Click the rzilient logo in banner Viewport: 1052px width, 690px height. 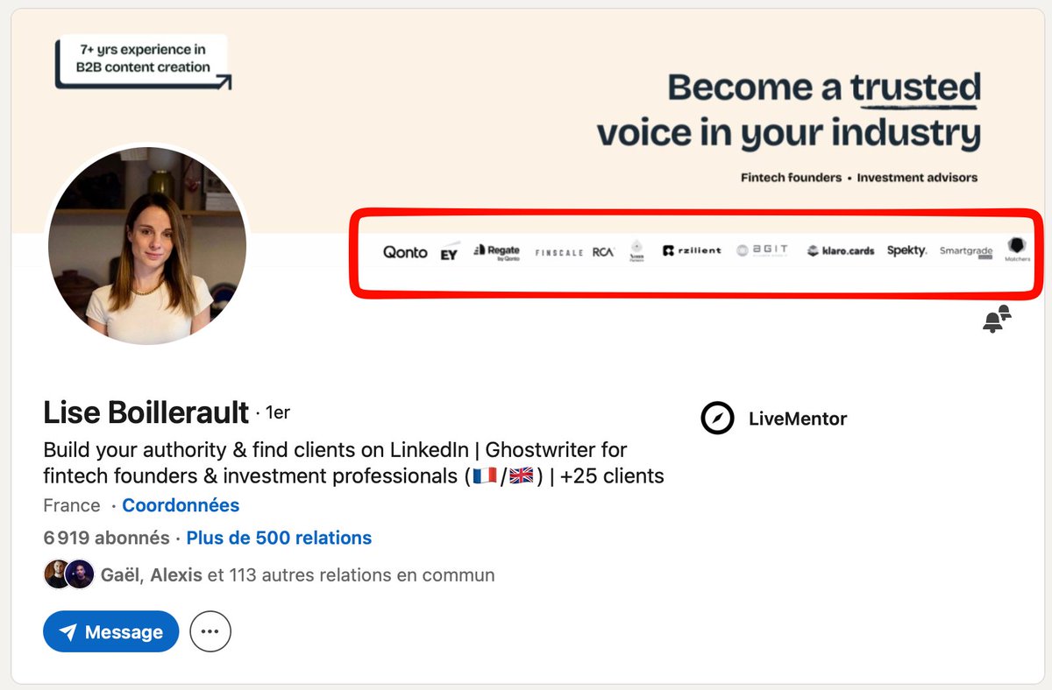pos(693,250)
